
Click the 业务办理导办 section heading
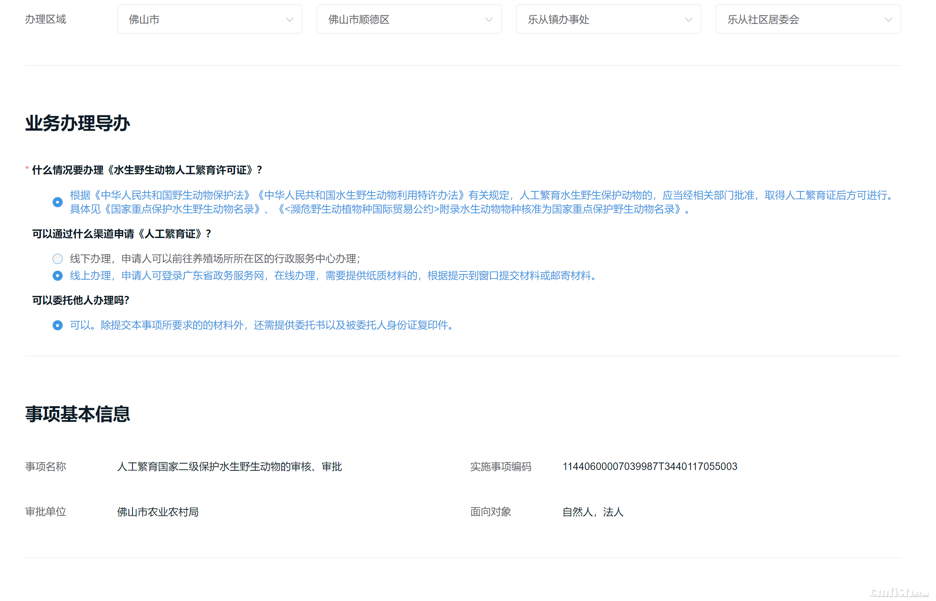pos(77,124)
